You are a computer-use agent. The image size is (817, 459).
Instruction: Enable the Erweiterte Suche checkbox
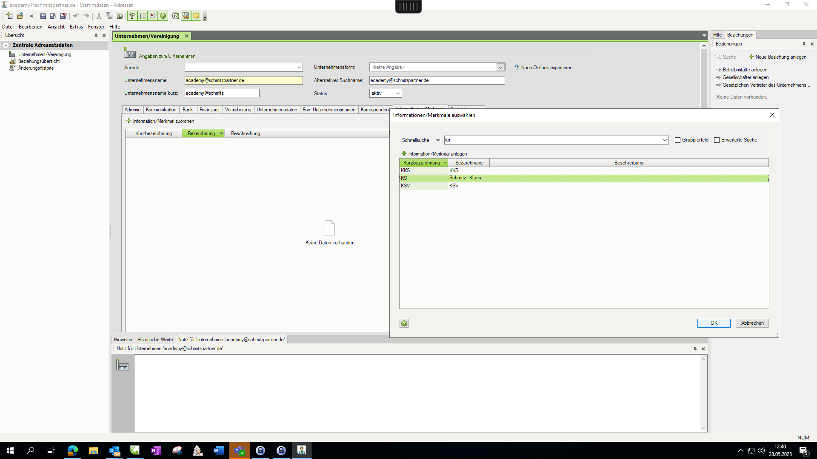click(717, 140)
